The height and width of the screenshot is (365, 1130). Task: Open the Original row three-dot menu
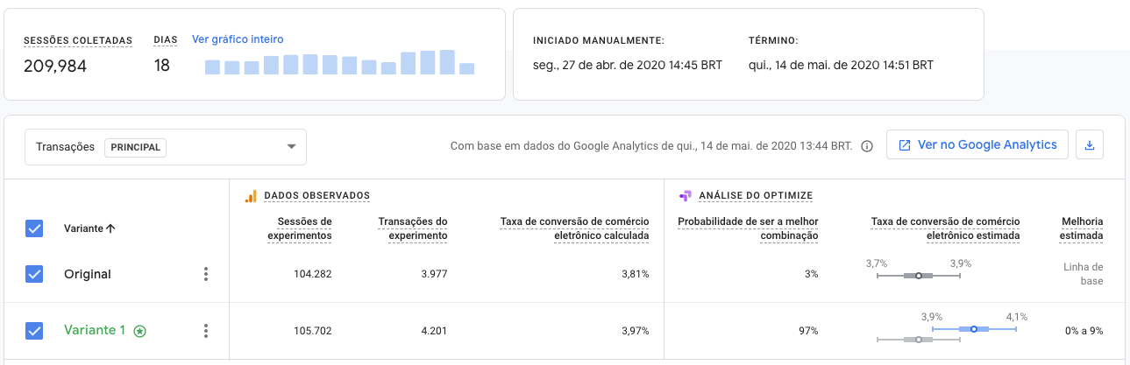206,274
